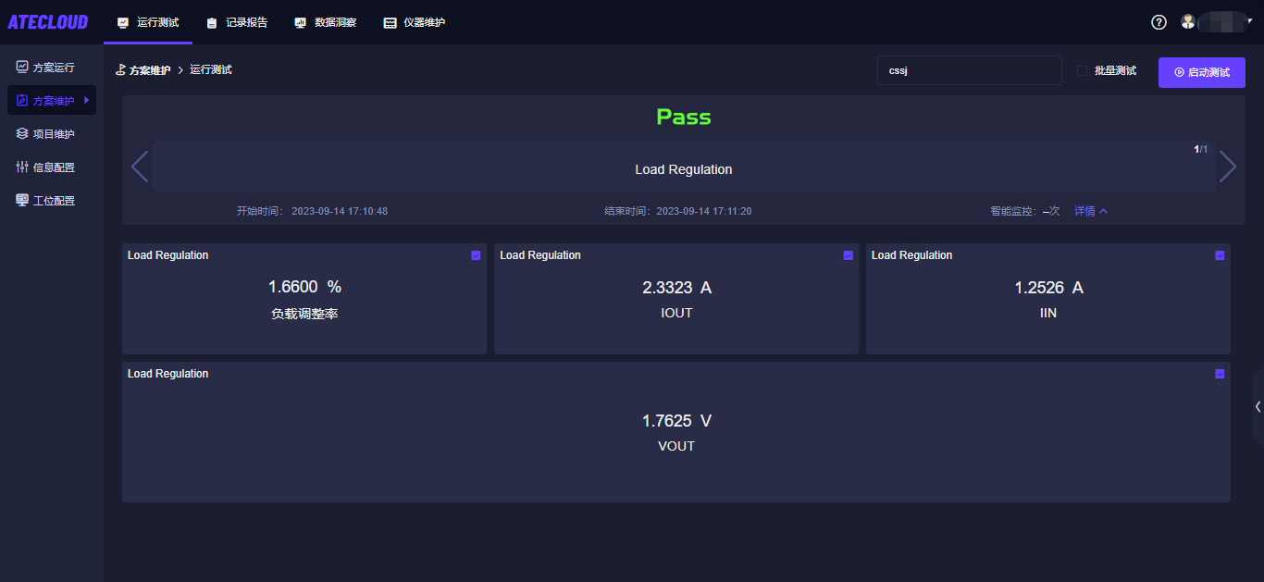Open 项目维护 in the sidebar

tap(52, 134)
